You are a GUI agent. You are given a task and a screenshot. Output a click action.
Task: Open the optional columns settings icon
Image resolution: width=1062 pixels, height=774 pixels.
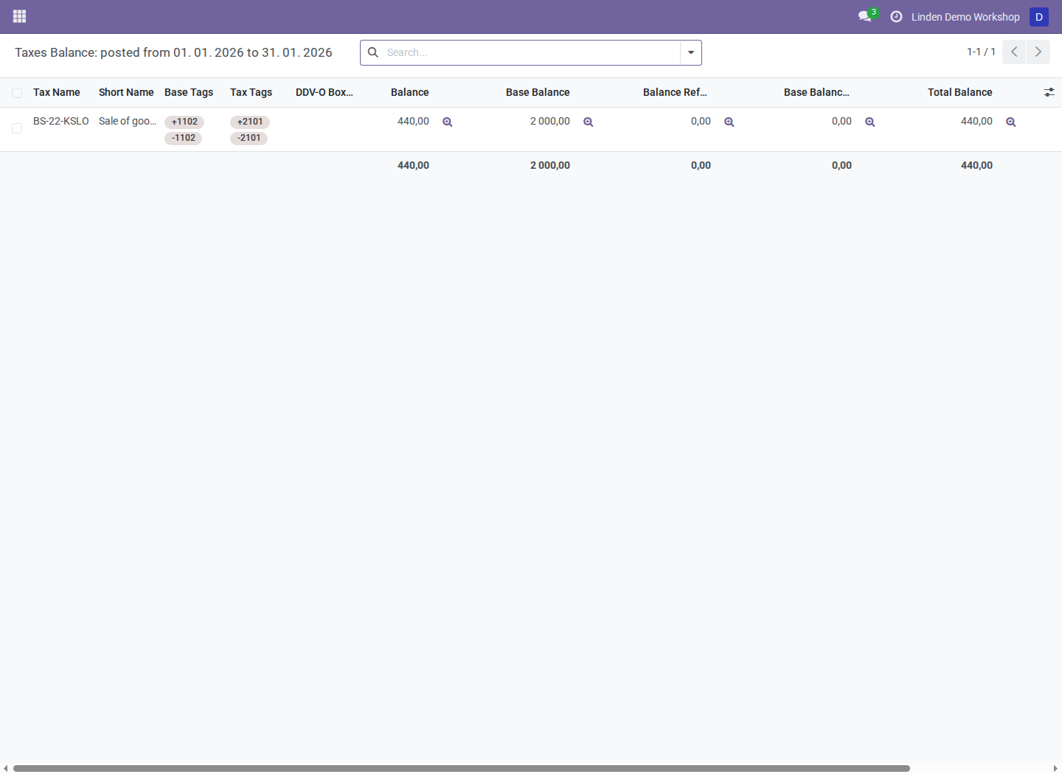[1049, 92]
